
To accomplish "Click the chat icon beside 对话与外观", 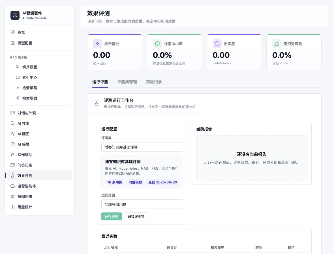I will coord(12,113).
